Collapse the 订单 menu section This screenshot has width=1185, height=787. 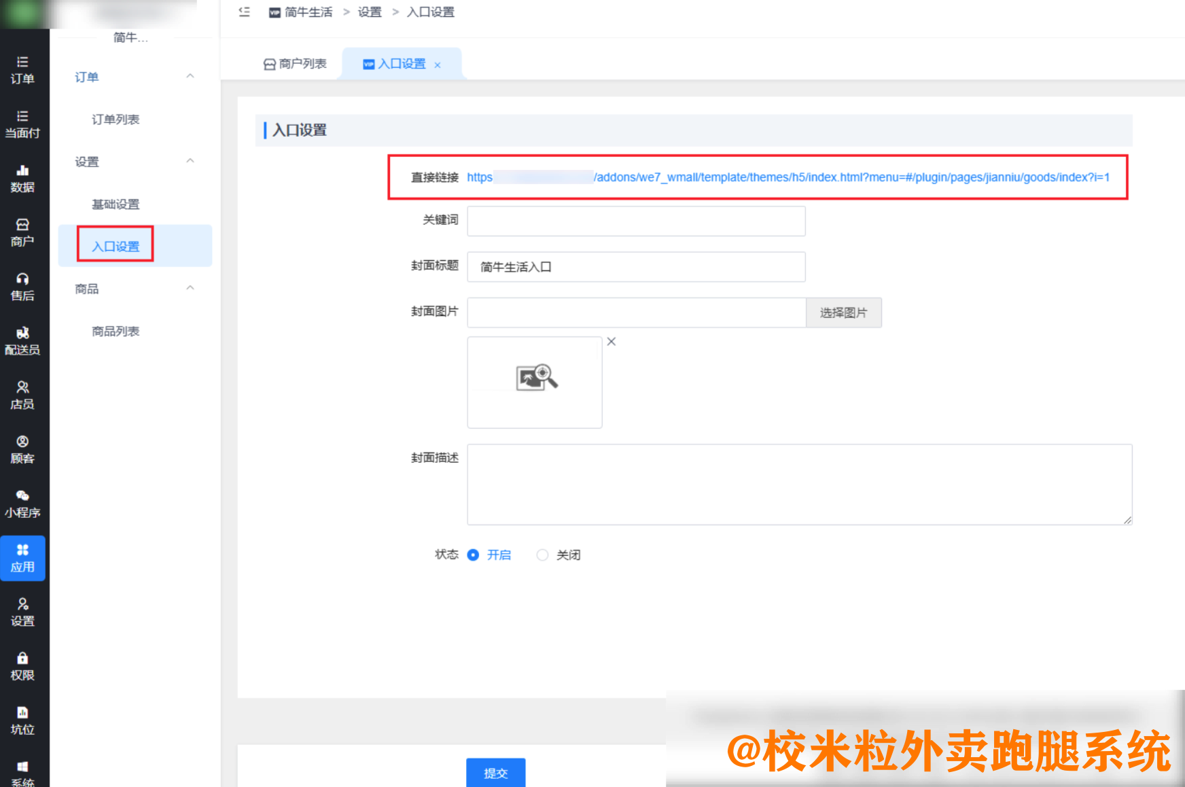(191, 76)
